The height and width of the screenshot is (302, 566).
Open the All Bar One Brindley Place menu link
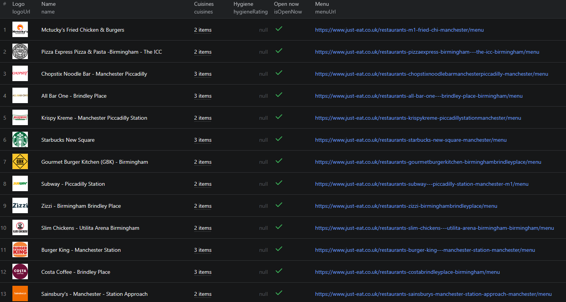click(x=419, y=96)
